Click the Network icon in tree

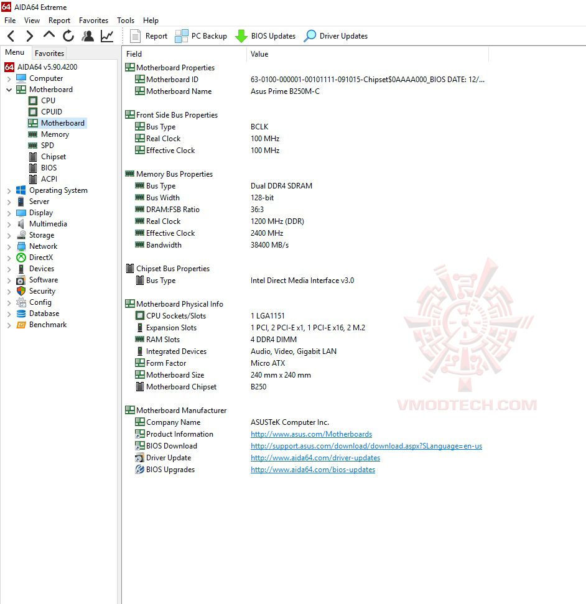pos(21,246)
